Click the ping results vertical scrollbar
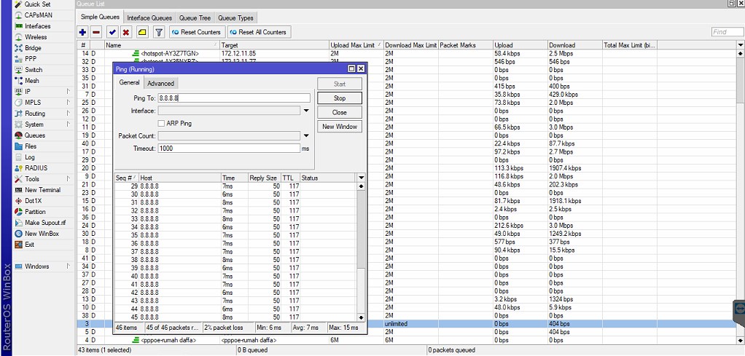Image resolution: width=745 pixels, height=356 pixels. (x=361, y=252)
